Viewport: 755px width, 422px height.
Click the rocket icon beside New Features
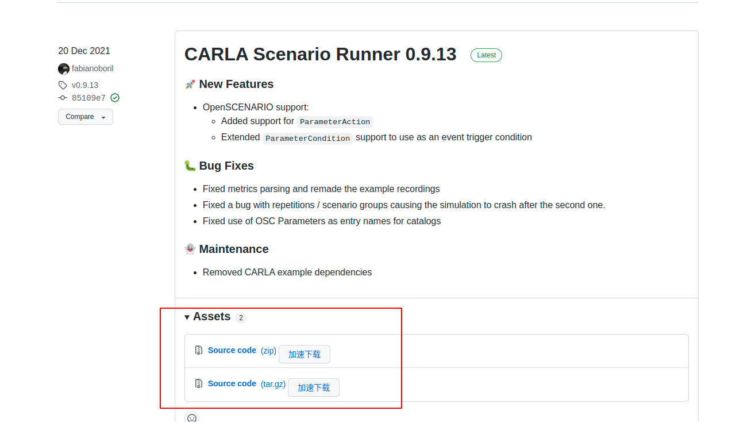(190, 84)
